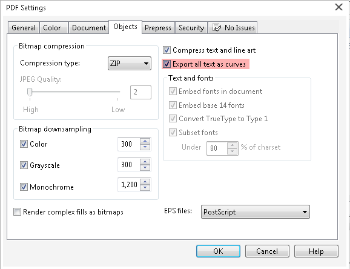Enable Render complex fills as bitmaps
The image size is (350, 269).
coord(17,211)
